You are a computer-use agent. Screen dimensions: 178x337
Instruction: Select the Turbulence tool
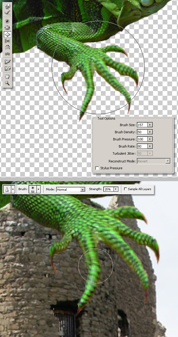tap(7, 54)
